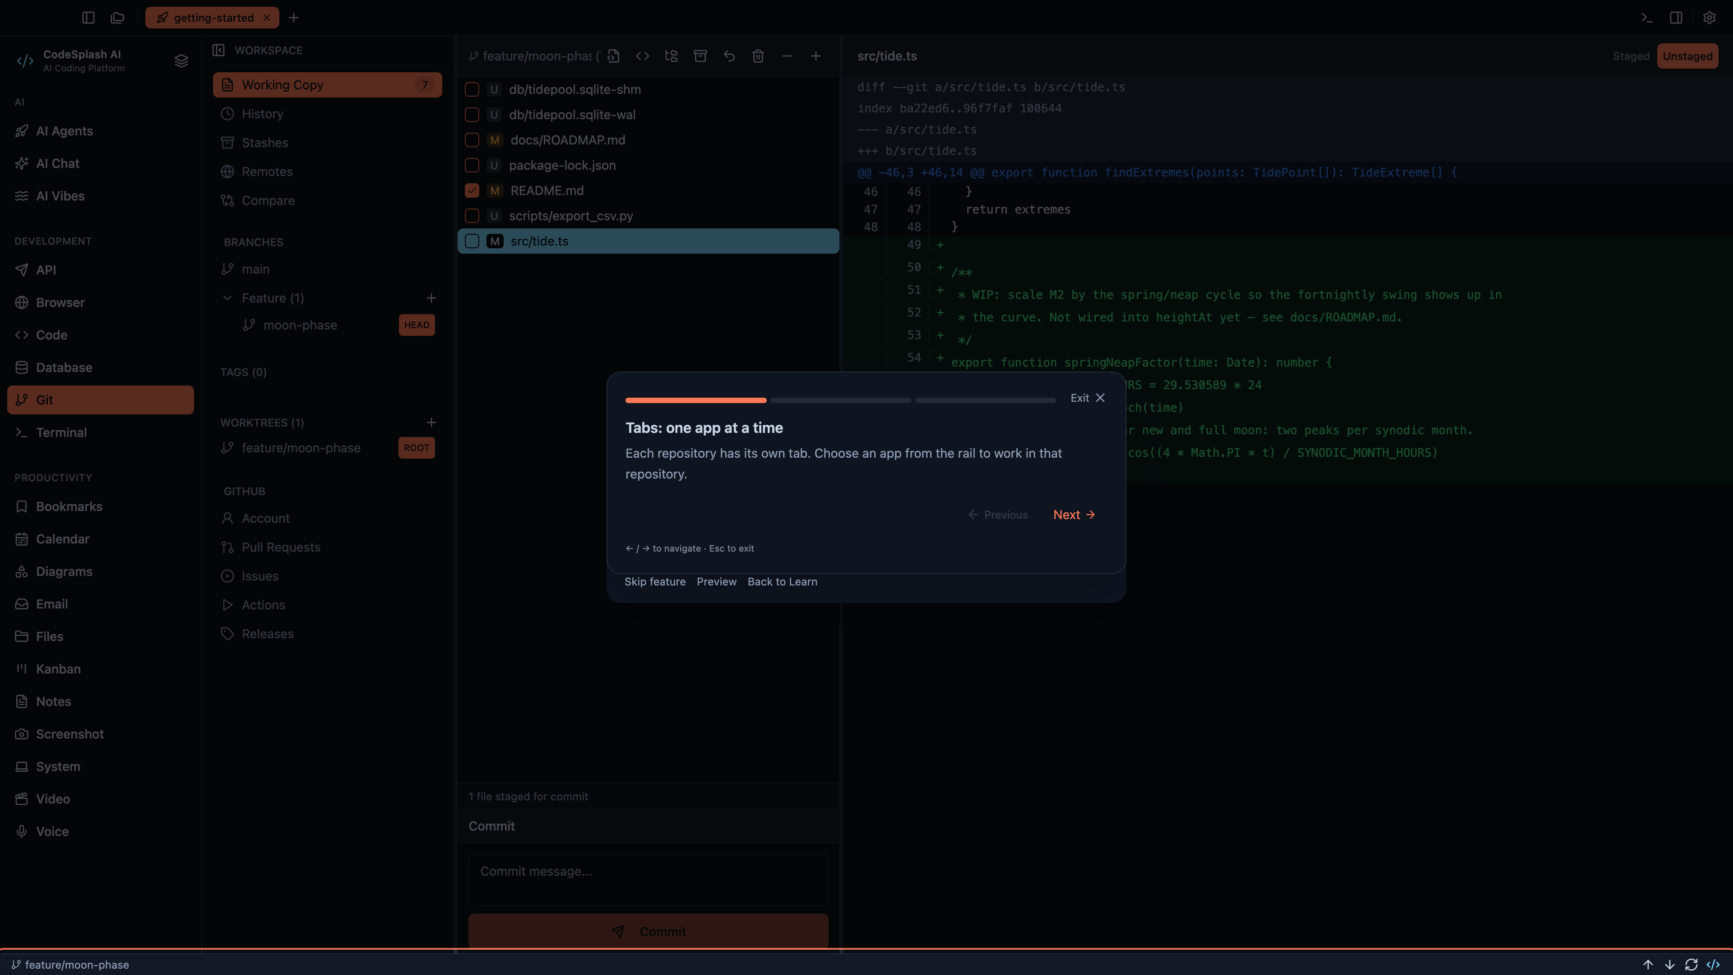The width and height of the screenshot is (1733, 975).
Task: Open settings via the gear icon
Action: coord(1709,18)
